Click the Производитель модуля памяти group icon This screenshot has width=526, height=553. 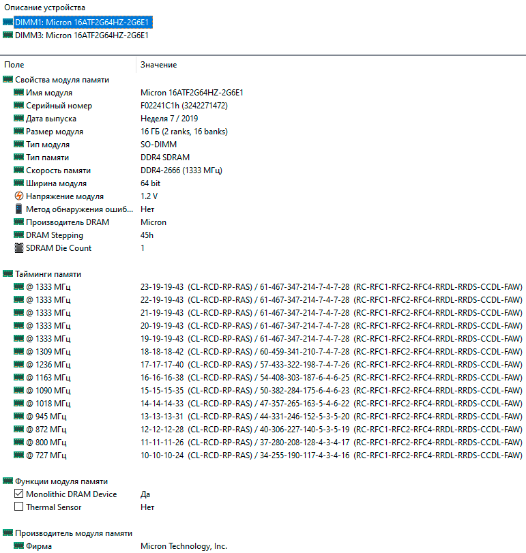8,533
